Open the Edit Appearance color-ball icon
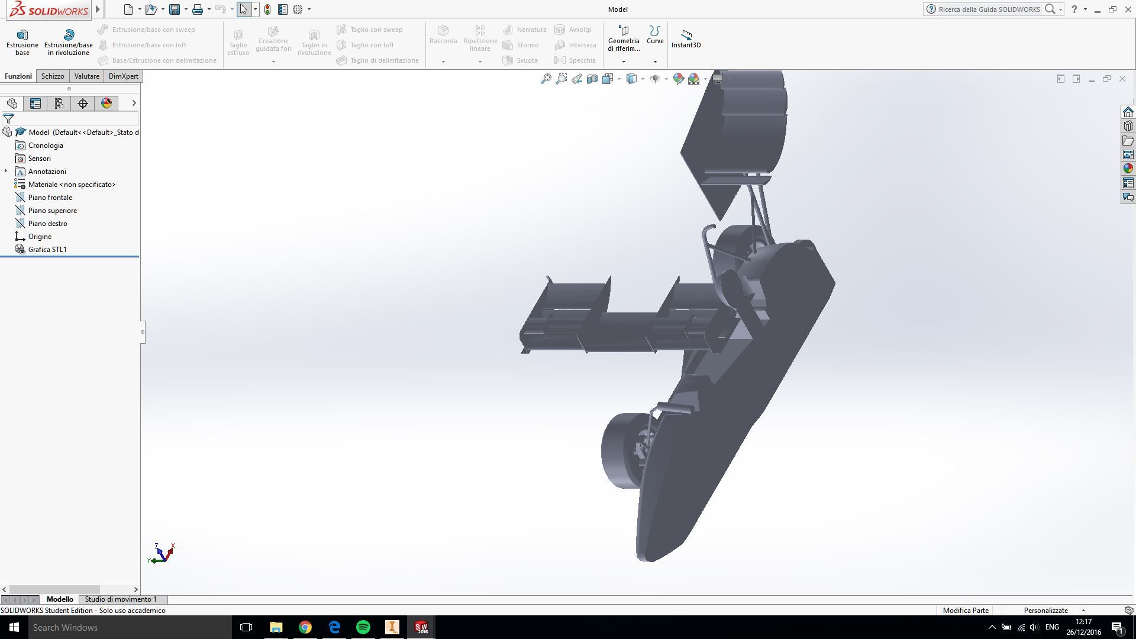This screenshot has height=639, width=1136. pyautogui.click(x=678, y=79)
